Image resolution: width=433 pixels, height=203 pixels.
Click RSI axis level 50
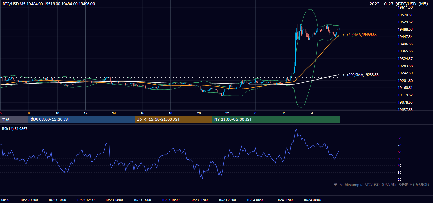click(399, 159)
